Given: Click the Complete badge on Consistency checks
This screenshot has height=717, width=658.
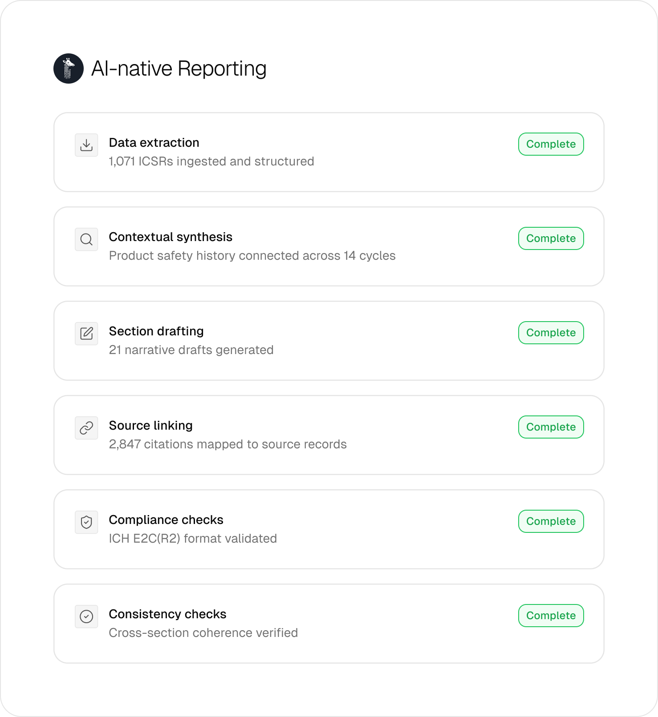Looking at the screenshot, I should point(551,616).
